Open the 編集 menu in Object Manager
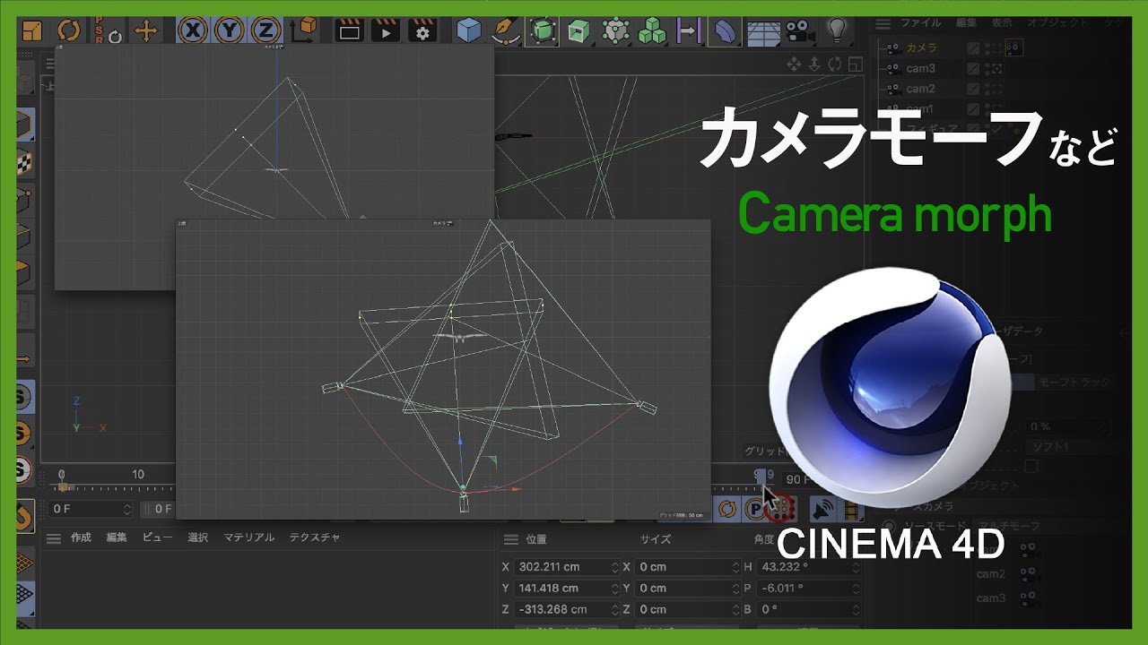 pos(966,22)
